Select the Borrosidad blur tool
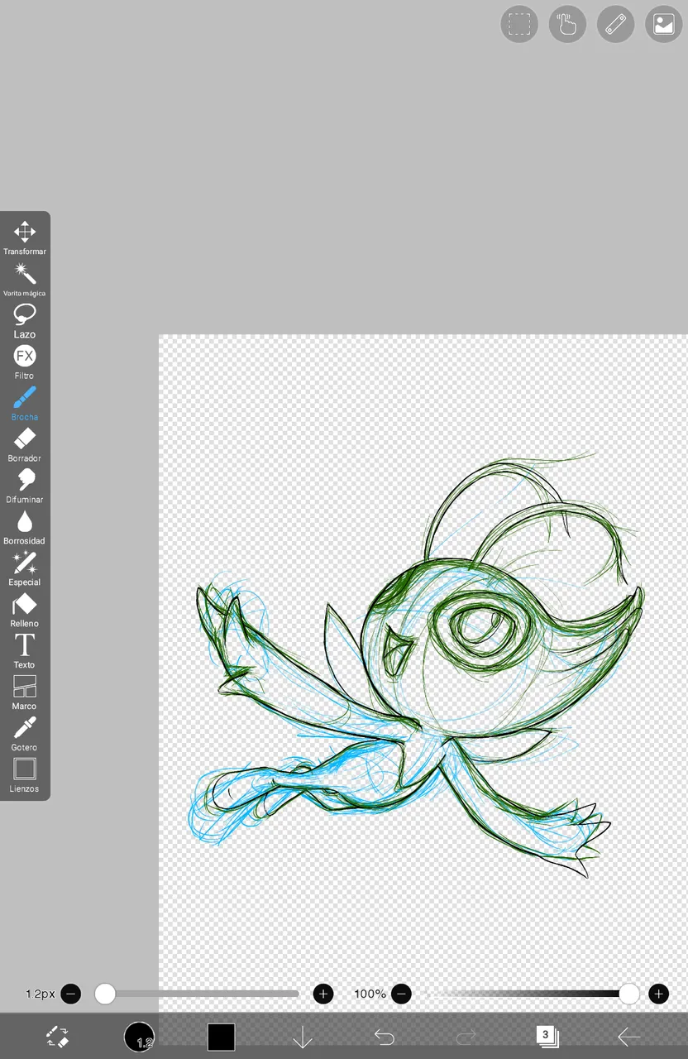 [25, 527]
